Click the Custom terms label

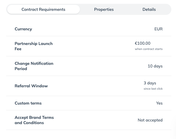coord(28,103)
